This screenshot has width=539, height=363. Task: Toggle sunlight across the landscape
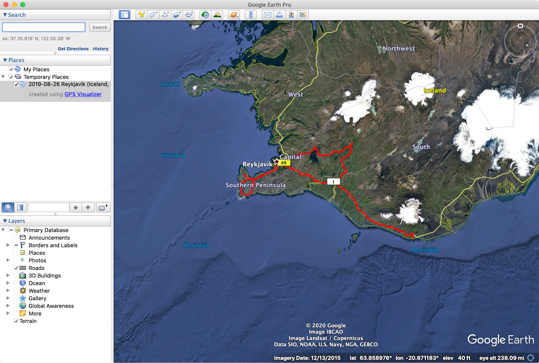coord(217,15)
